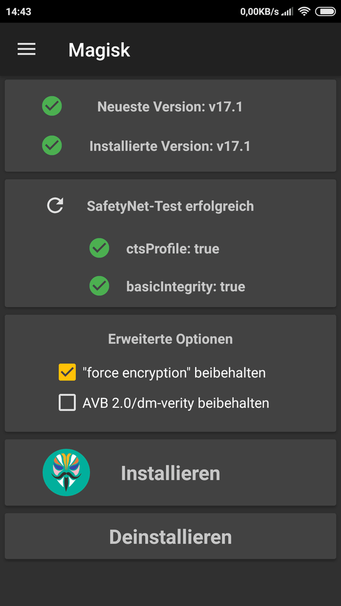Tap the Erweiterte Optionen heading
Viewport: 341px width, 606px height.
[170, 339]
